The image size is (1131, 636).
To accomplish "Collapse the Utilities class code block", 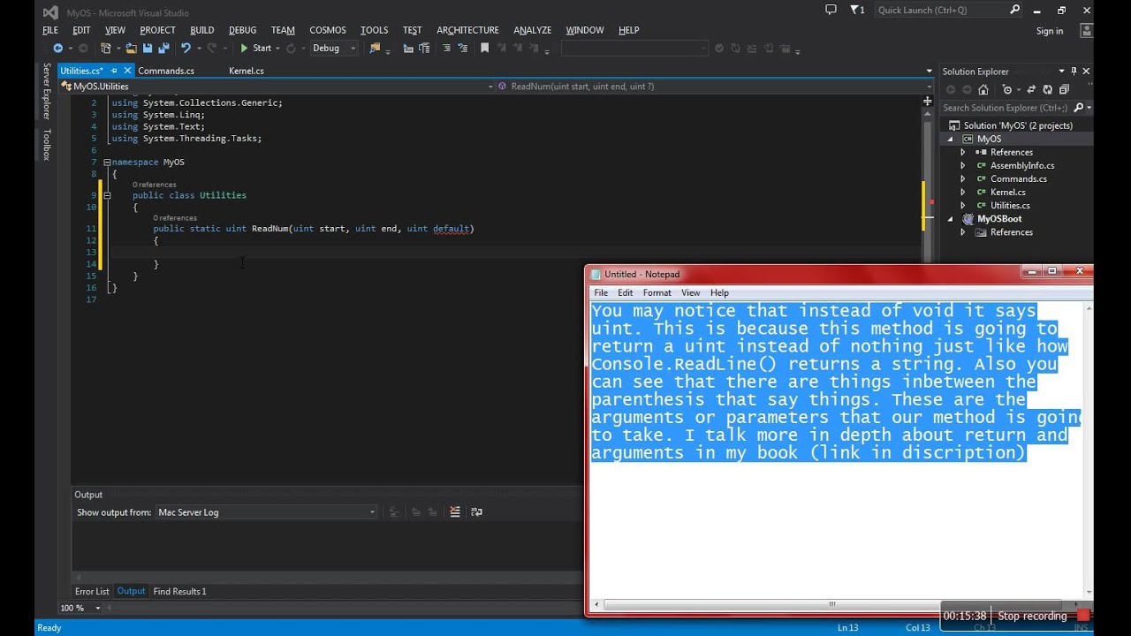I will click(x=107, y=195).
